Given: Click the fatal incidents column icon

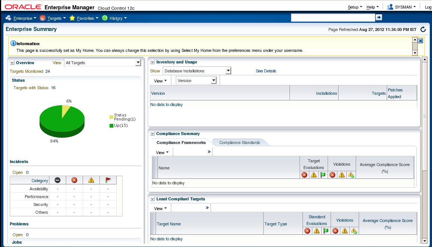Looking at the screenshot, I should coord(58,180).
